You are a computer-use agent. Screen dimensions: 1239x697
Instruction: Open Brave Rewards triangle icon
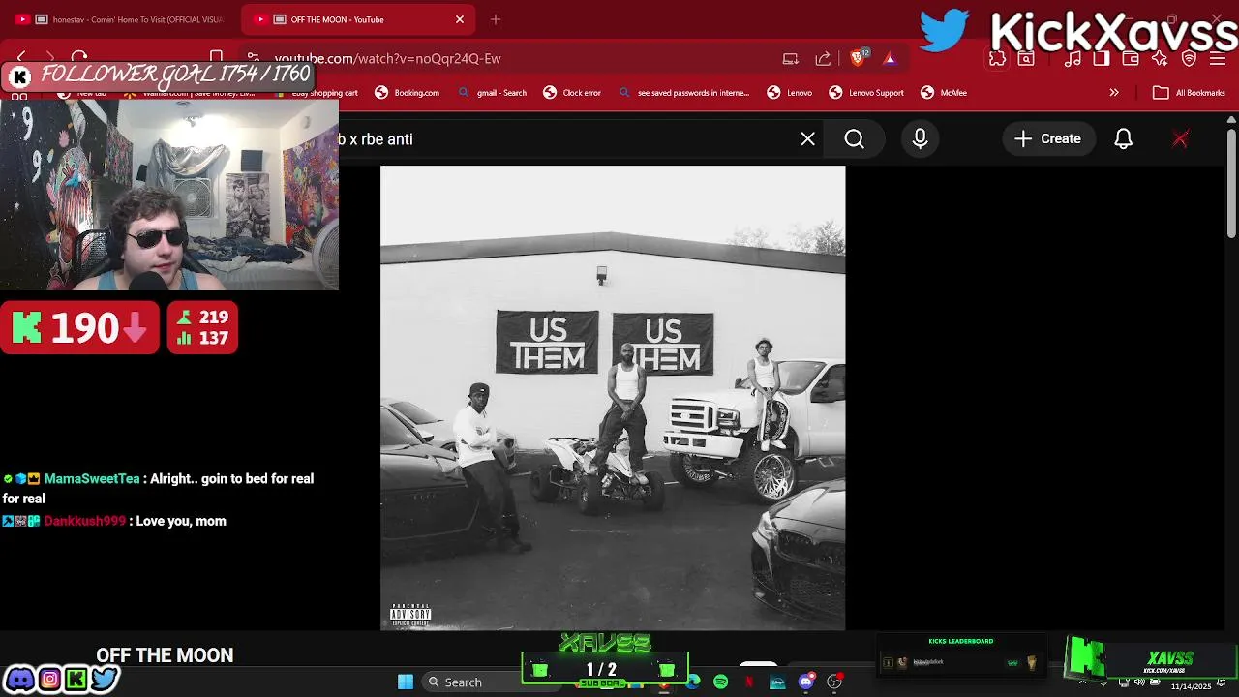pyautogui.click(x=890, y=58)
